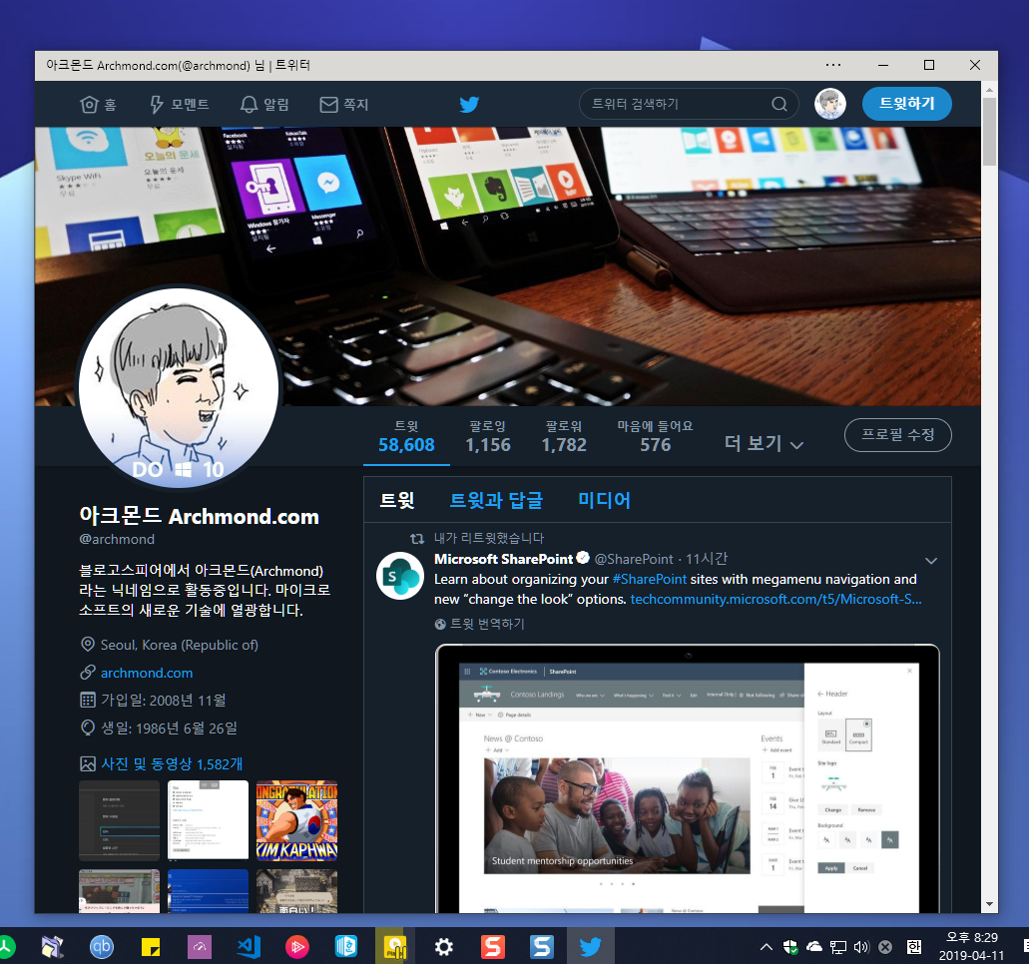Open Sticky Notes in the taskbar
Image resolution: width=1029 pixels, height=964 pixels.
[151, 947]
